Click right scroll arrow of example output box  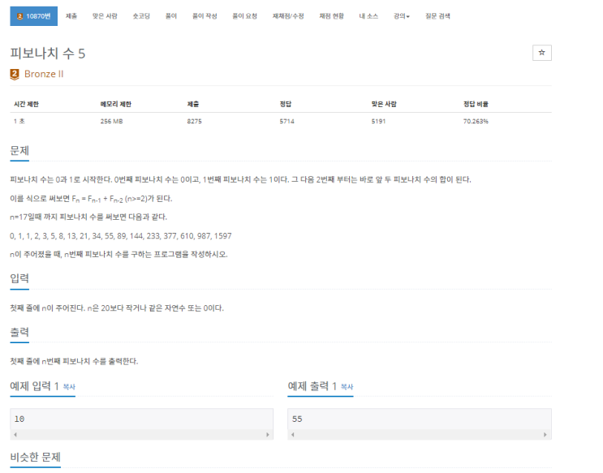tap(545, 435)
